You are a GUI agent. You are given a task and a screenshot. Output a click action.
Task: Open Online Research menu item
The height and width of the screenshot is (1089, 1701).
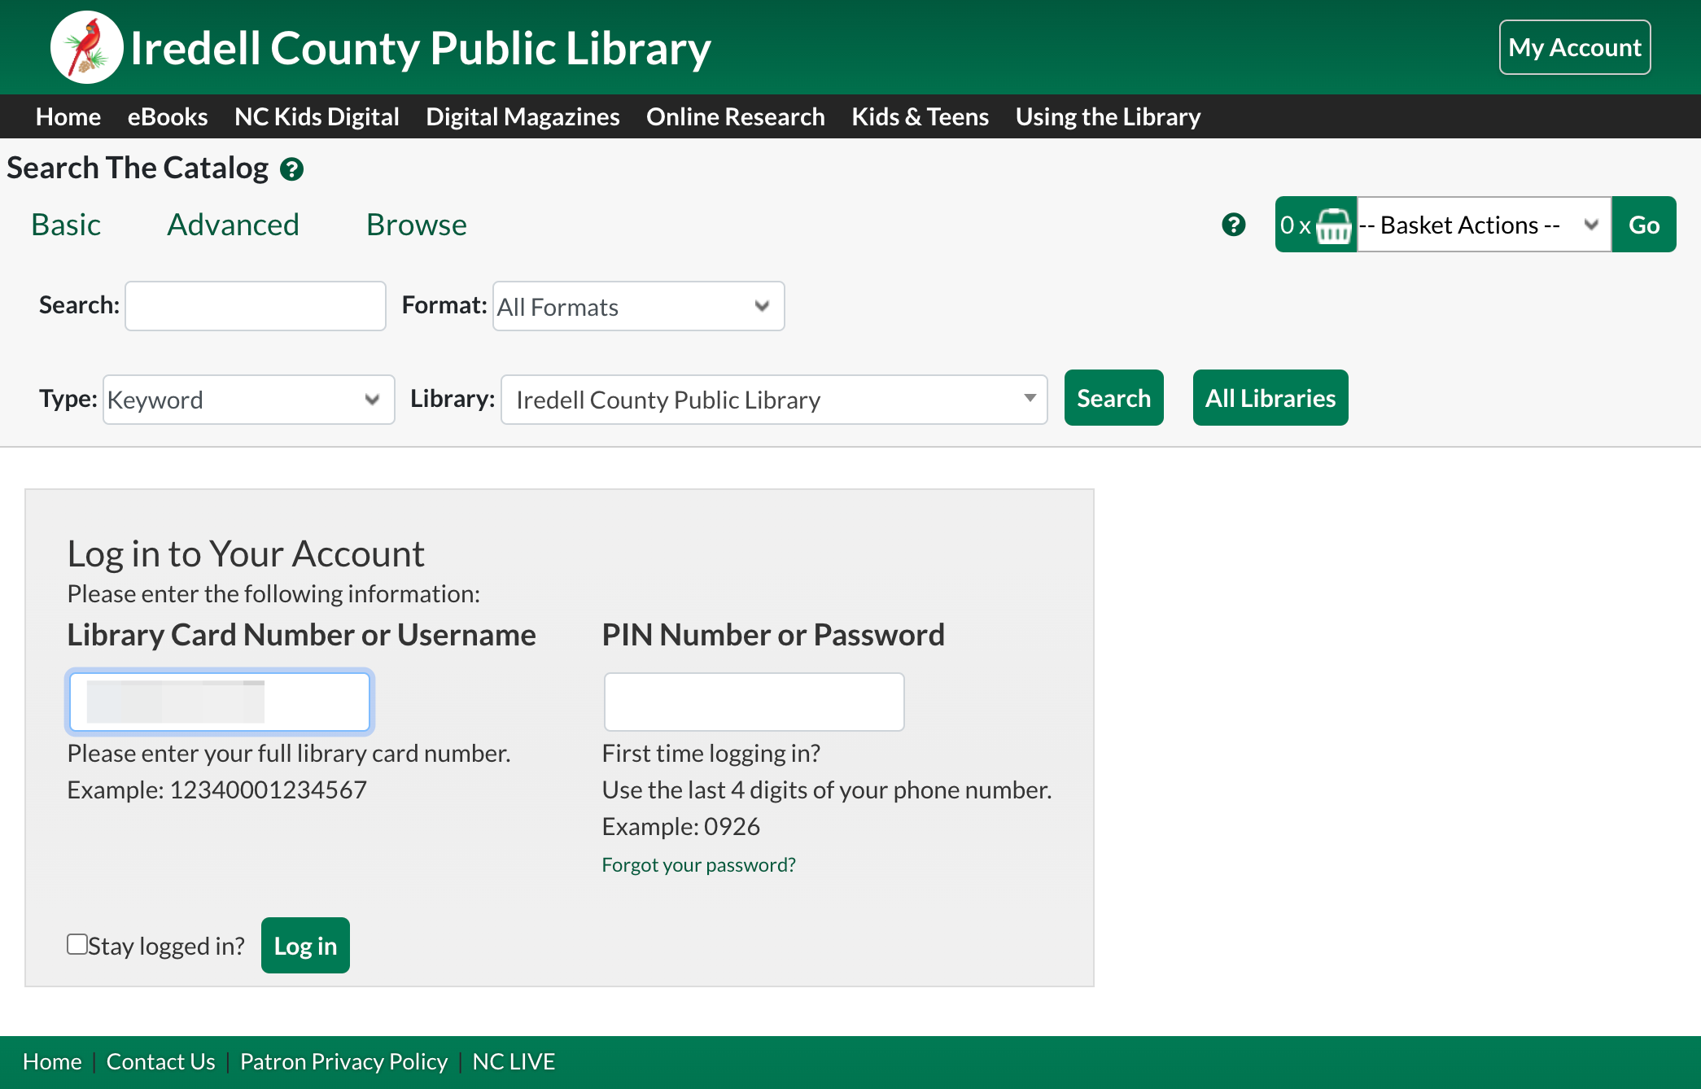(735, 116)
